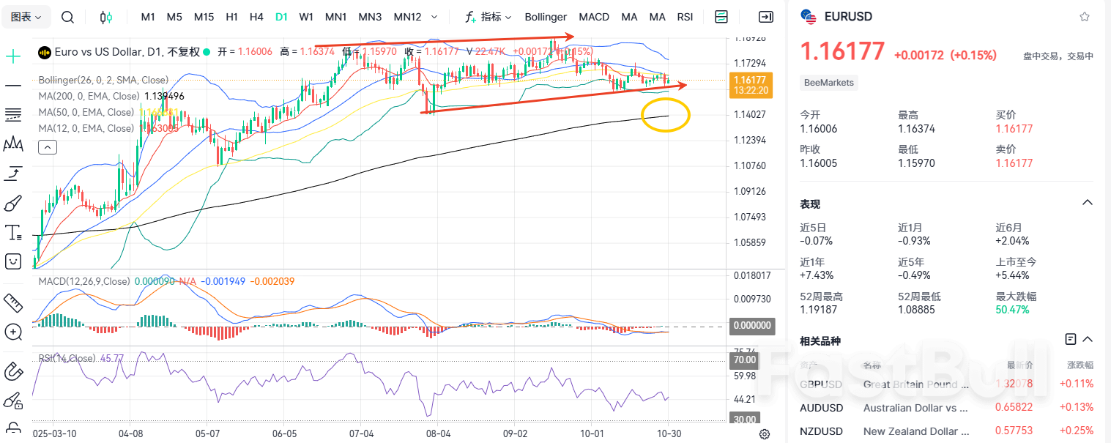Select the measure ruler tool
1111x443 pixels.
point(12,302)
